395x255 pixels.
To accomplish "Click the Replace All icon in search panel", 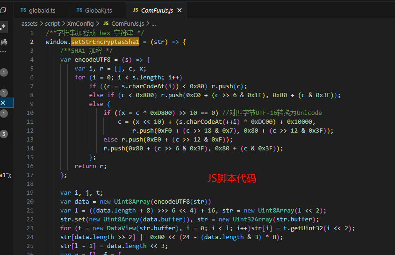I will [4, 42].
